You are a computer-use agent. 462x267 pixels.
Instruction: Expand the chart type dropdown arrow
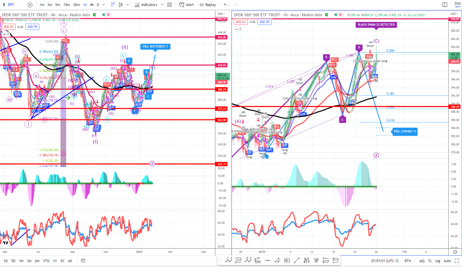point(127,5)
